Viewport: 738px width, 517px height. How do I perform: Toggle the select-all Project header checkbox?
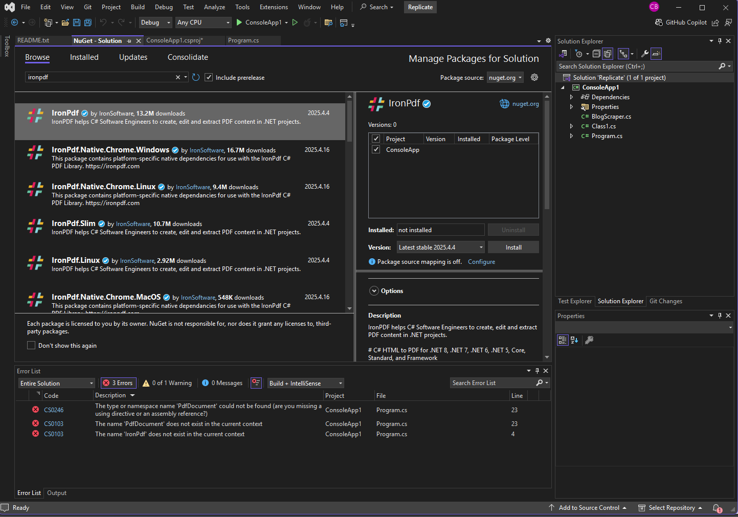click(376, 139)
